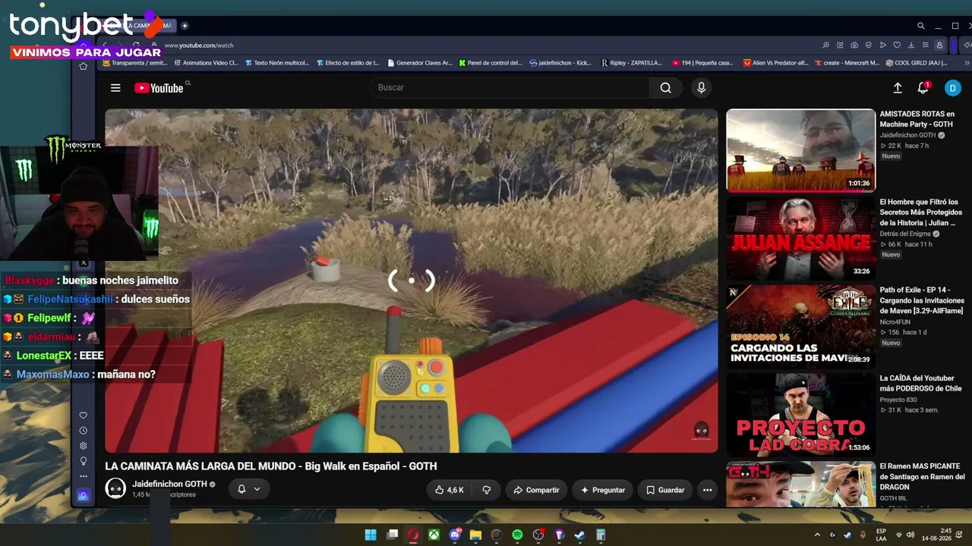Click the Compartir share button

point(536,490)
